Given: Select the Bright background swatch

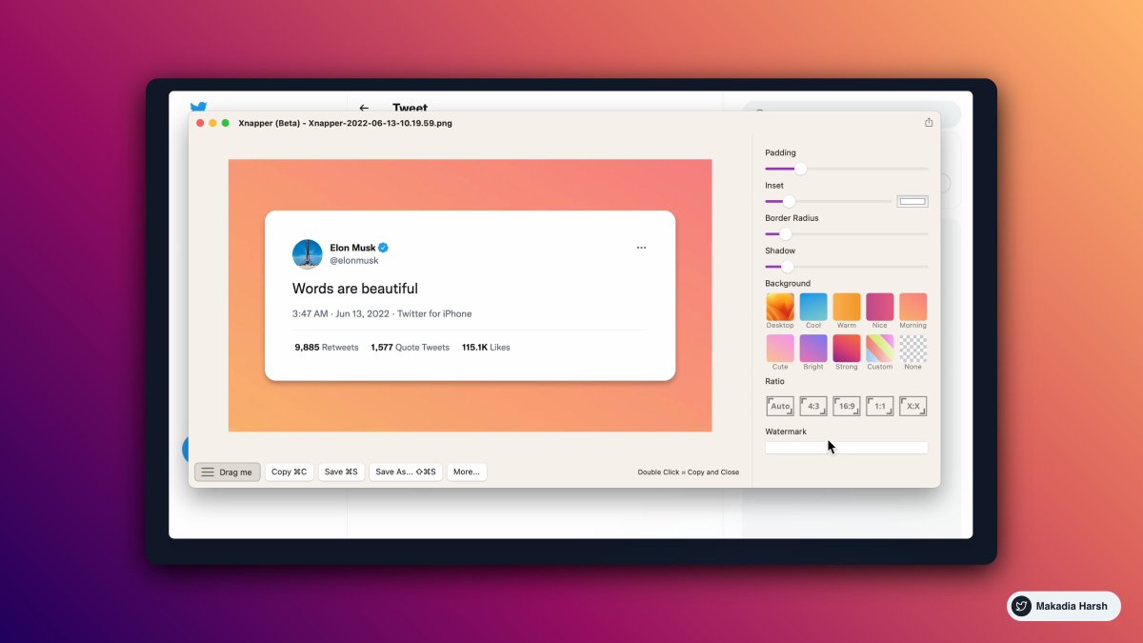Looking at the screenshot, I should pos(813,348).
